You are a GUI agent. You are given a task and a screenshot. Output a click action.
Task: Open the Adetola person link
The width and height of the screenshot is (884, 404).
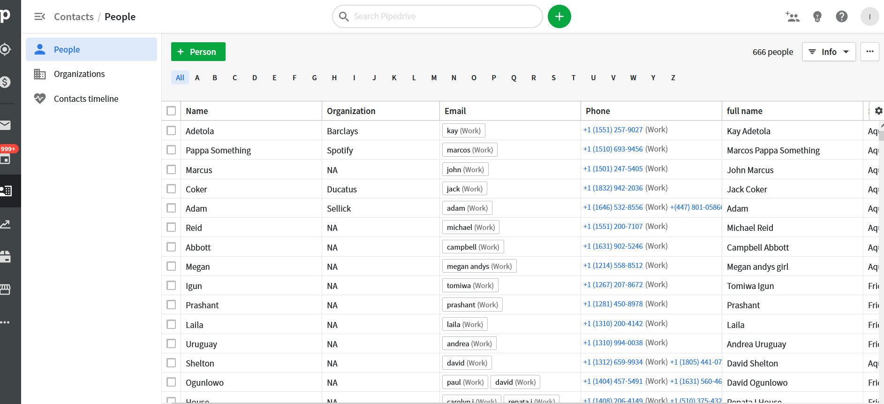[x=200, y=131]
